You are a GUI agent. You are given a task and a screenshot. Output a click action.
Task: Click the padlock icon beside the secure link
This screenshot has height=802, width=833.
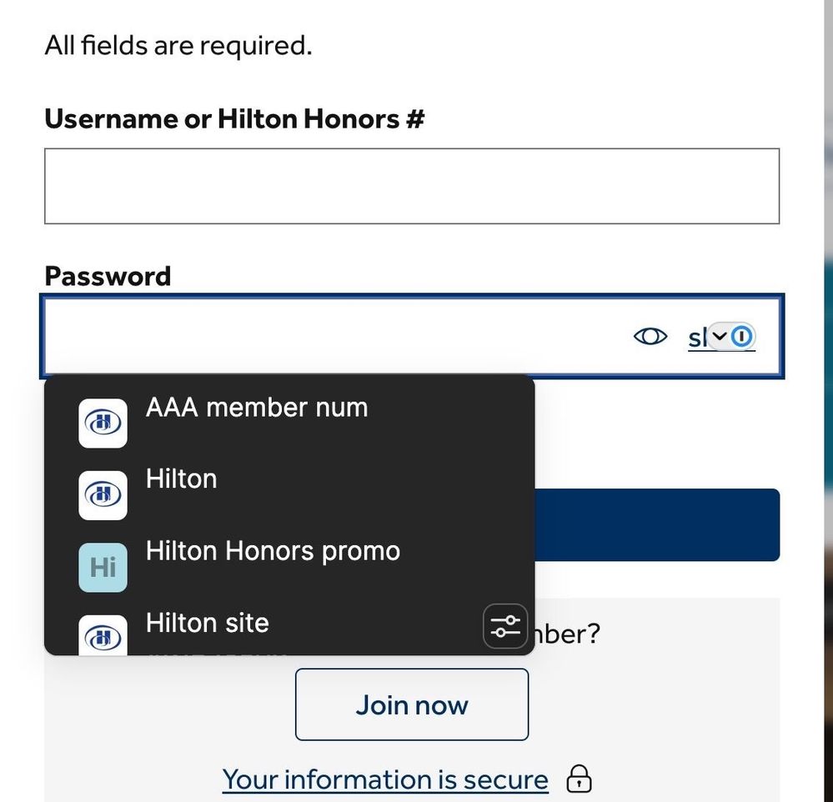579,779
